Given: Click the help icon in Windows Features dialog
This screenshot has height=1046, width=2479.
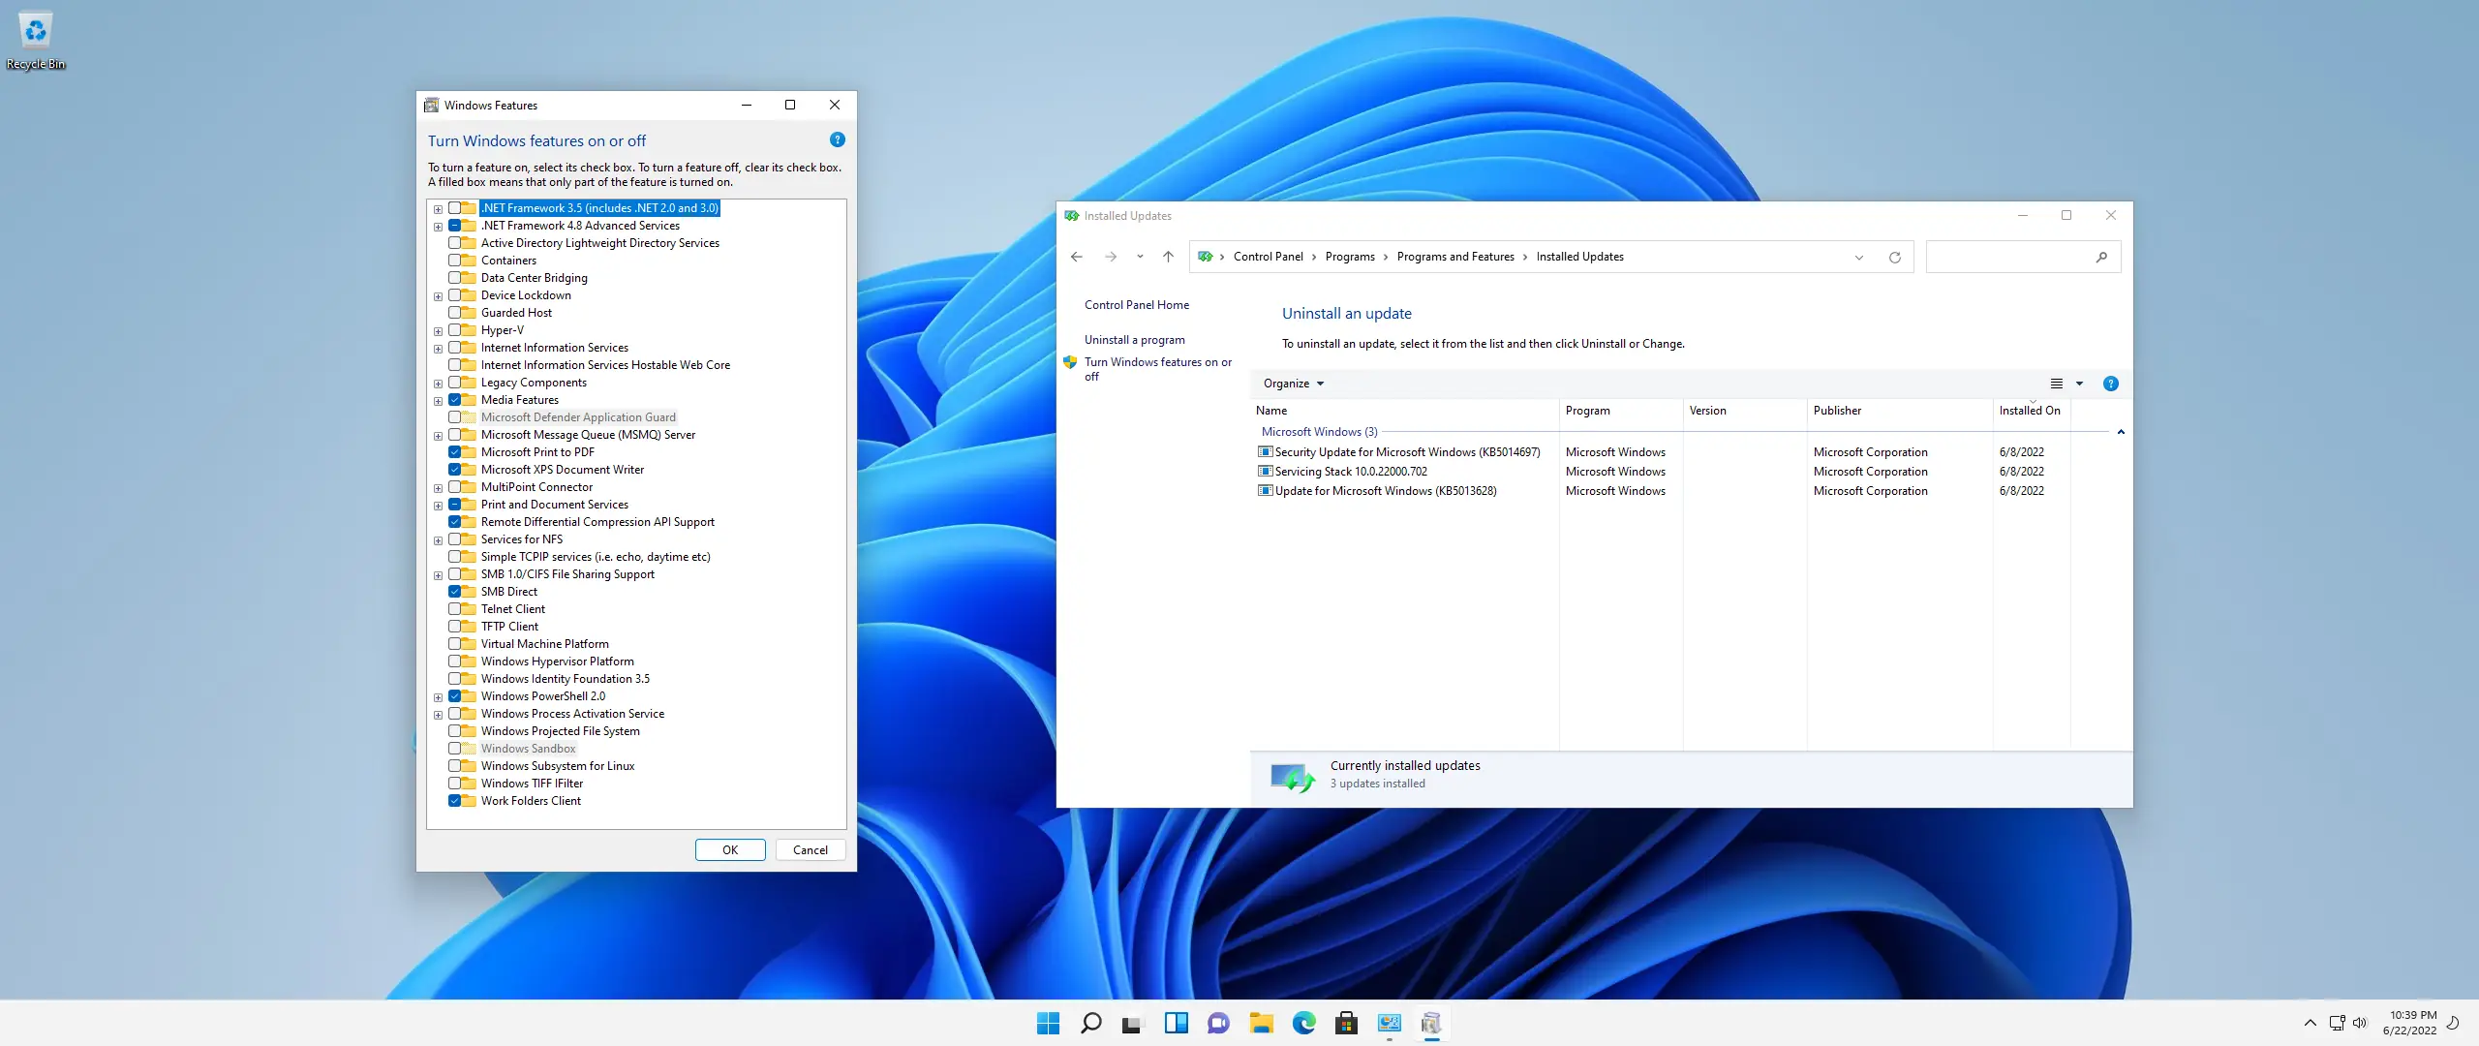Looking at the screenshot, I should tap(838, 140).
